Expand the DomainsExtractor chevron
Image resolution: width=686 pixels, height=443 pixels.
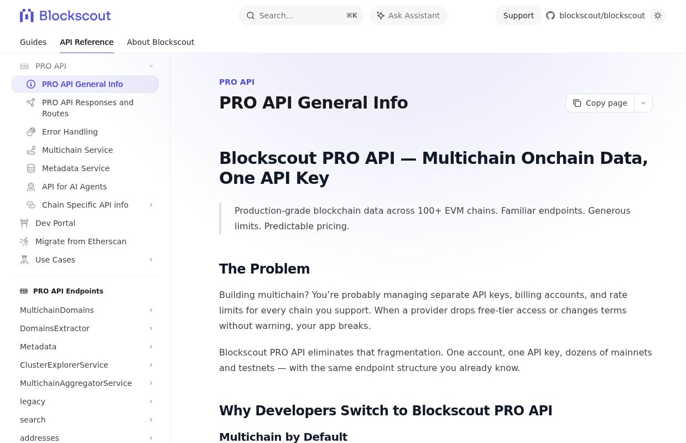click(151, 328)
